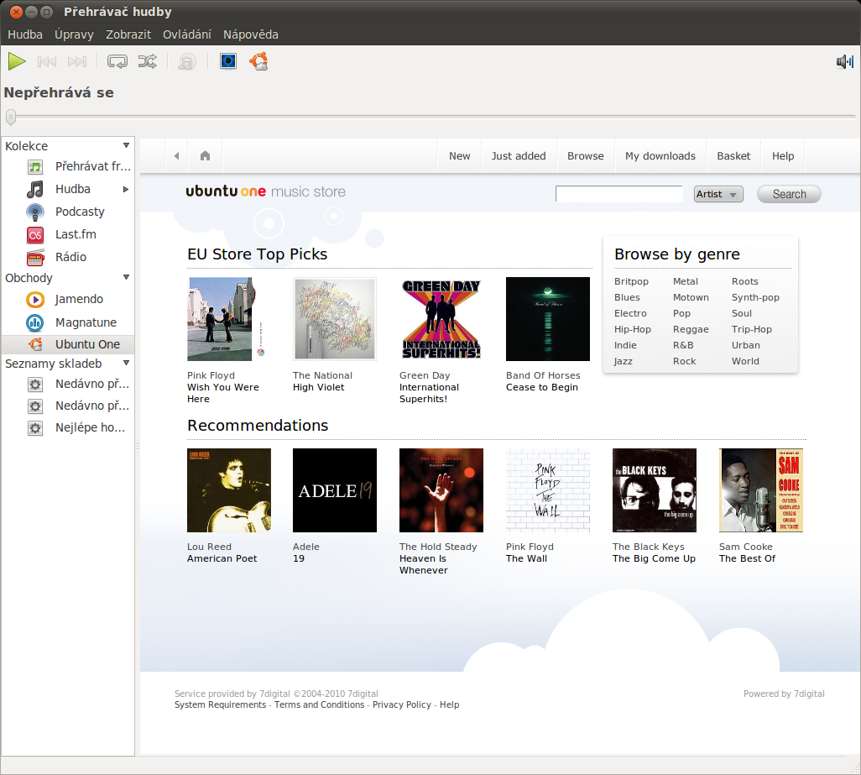Open the Magnatune store
861x775 pixels.
click(x=68, y=322)
